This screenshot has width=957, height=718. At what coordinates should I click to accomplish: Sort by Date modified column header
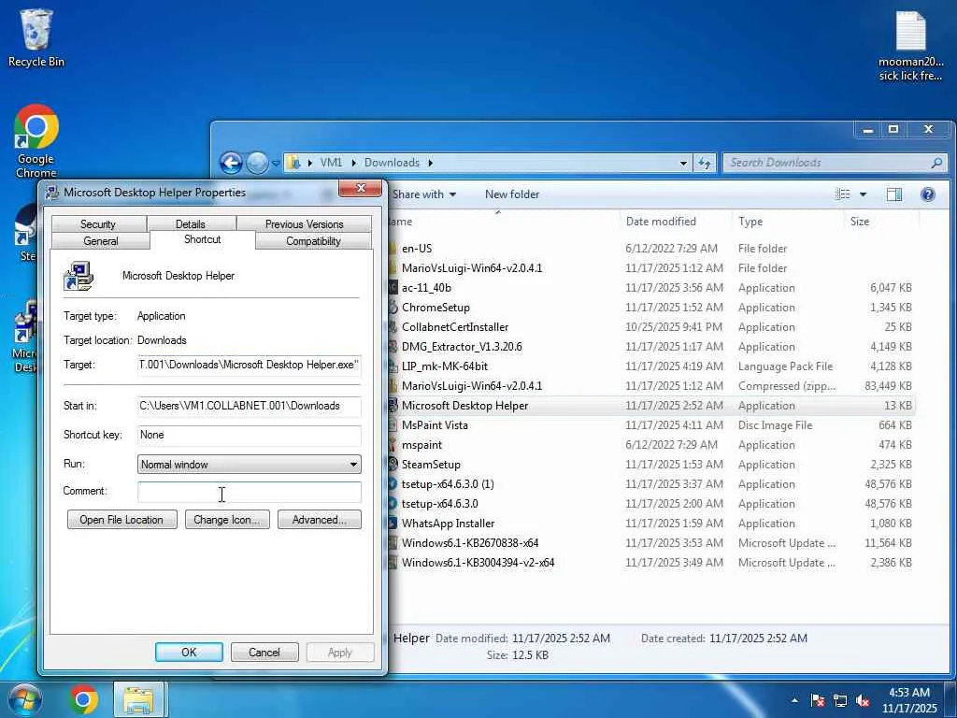(676, 222)
